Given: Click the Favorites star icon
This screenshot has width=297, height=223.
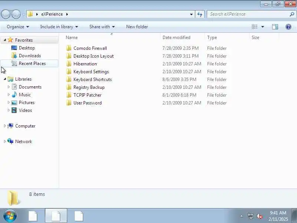Looking at the screenshot, I should pos(10,40).
